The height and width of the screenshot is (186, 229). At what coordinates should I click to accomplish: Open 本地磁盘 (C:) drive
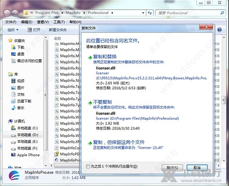coord(25,128)
